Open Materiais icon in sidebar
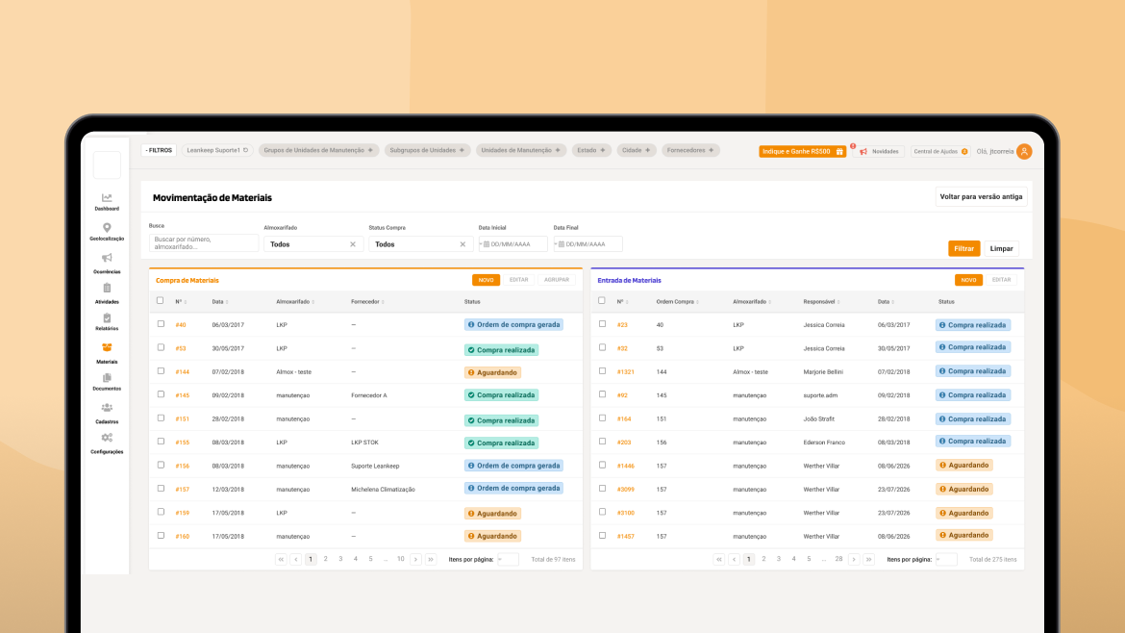1125x633 pixels. [x=107, y=348]
